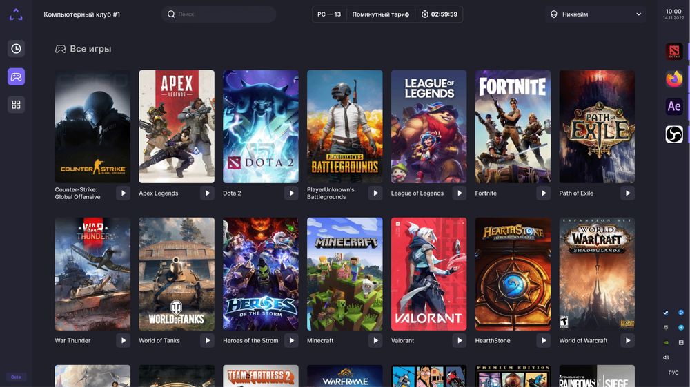Click the search field Поиск

(219, 14)
